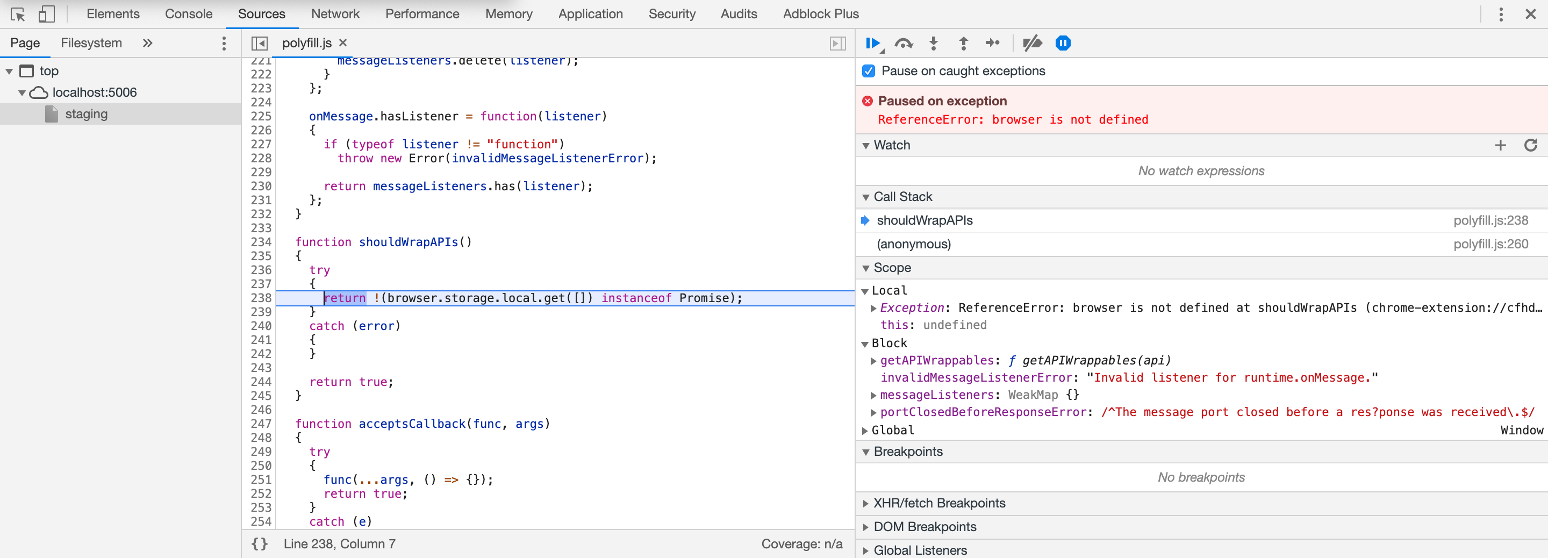Collapse the Call Stack section
Viewport: 1548px width, 558px height.
coord(866,197)
